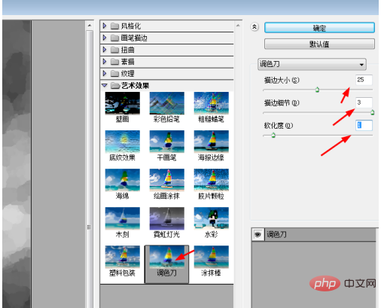
Task: Click the 风格化 folder icon
Action: pyautogui.click(x=114, y=26)
